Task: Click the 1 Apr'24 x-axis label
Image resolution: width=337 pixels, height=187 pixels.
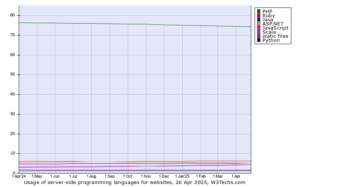Action: (x=19, y=176)
